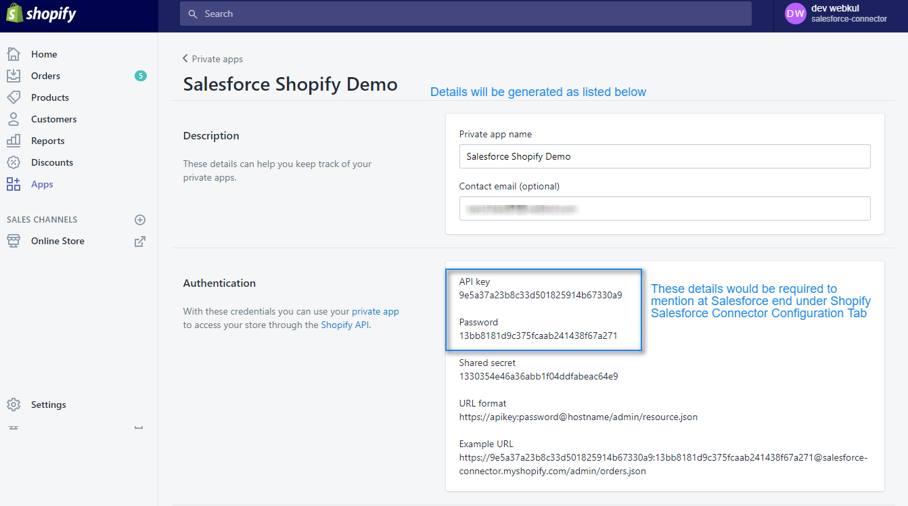The image size is (908, 506).
Task: Click the Discounts badge icon
Action: [x=14, y=162]
